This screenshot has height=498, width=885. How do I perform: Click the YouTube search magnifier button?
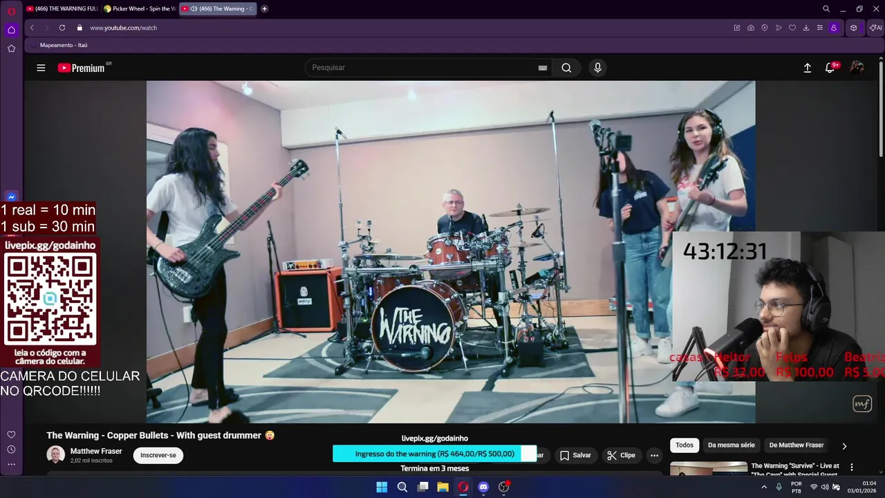[566, 68]
